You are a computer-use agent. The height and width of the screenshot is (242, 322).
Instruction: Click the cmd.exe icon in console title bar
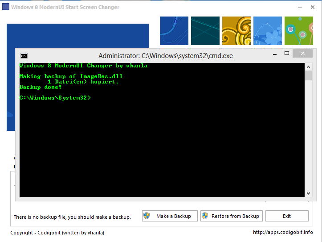click(x=24, y=56)
